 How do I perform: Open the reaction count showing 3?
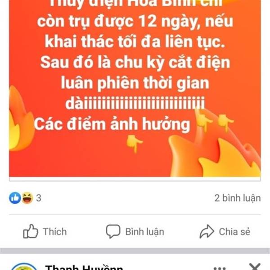point(39,198)
